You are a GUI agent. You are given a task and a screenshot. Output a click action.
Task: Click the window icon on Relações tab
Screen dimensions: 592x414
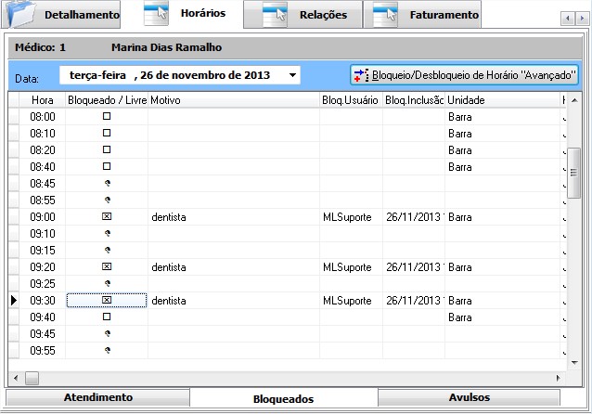click(276, 15)
